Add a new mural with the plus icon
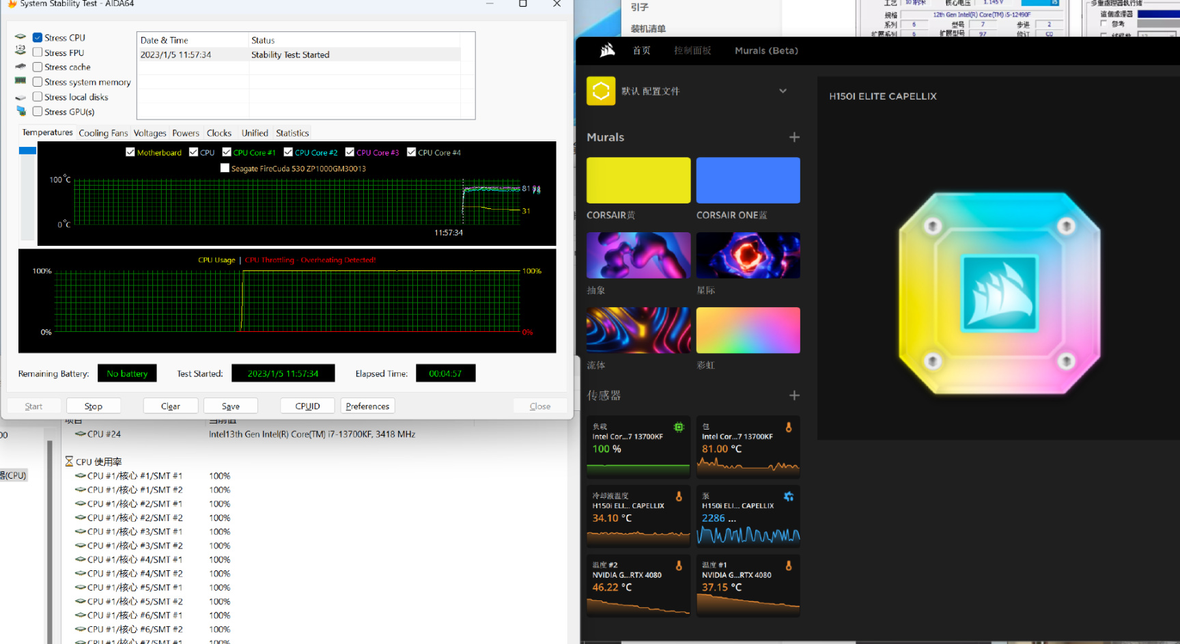Image resolution: width=1180 pixels, height=644 pixels. pyautogui.click(x=794, y=137)
